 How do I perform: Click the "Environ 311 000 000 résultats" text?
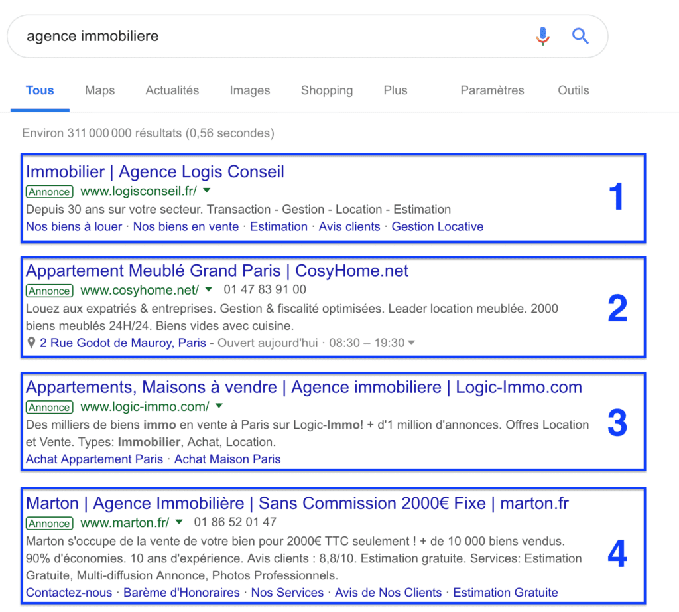coord(148,133)
